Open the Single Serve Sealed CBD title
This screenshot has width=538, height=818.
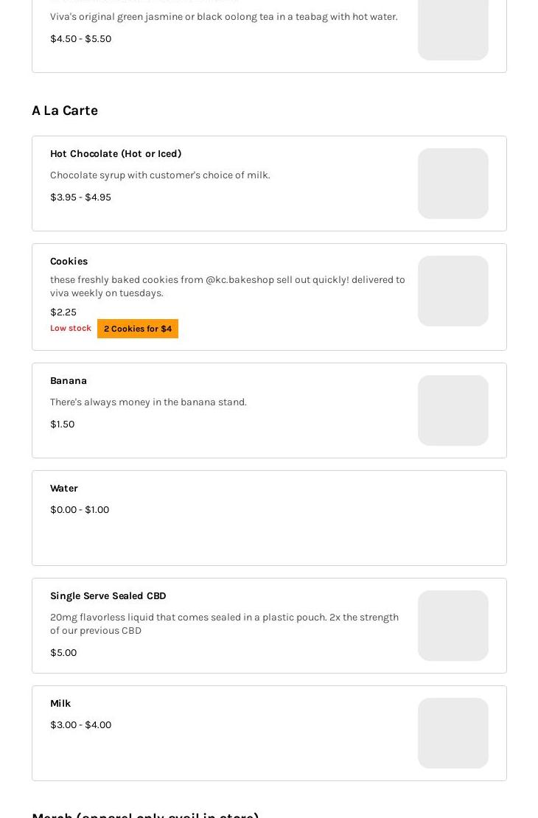pos(108,596)
